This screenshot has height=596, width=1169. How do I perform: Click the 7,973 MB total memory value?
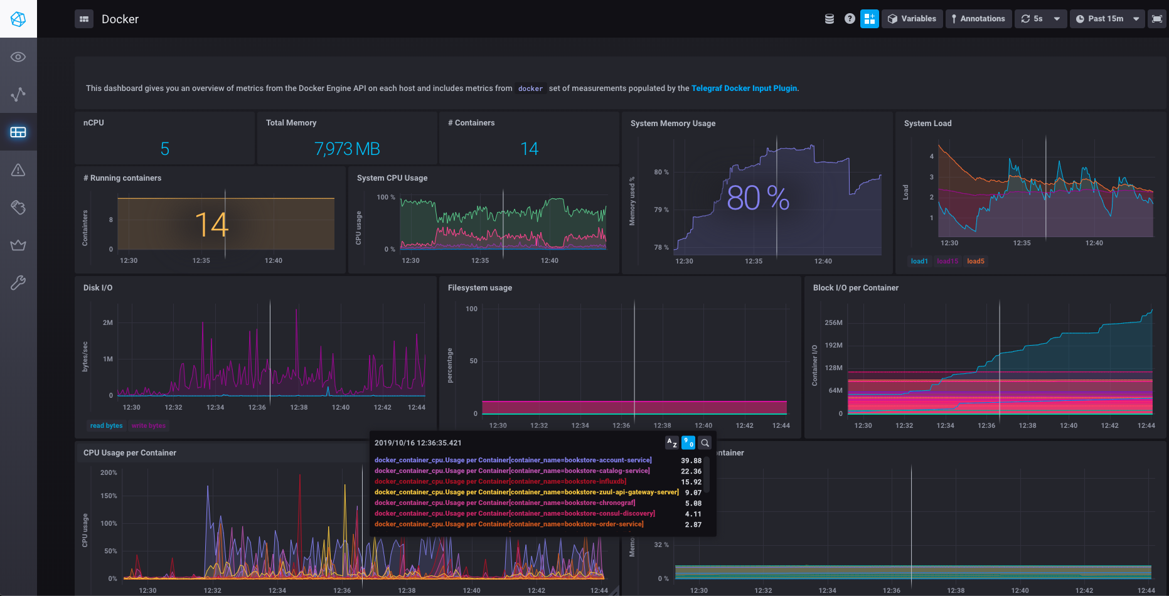click(x=347, y=149)
